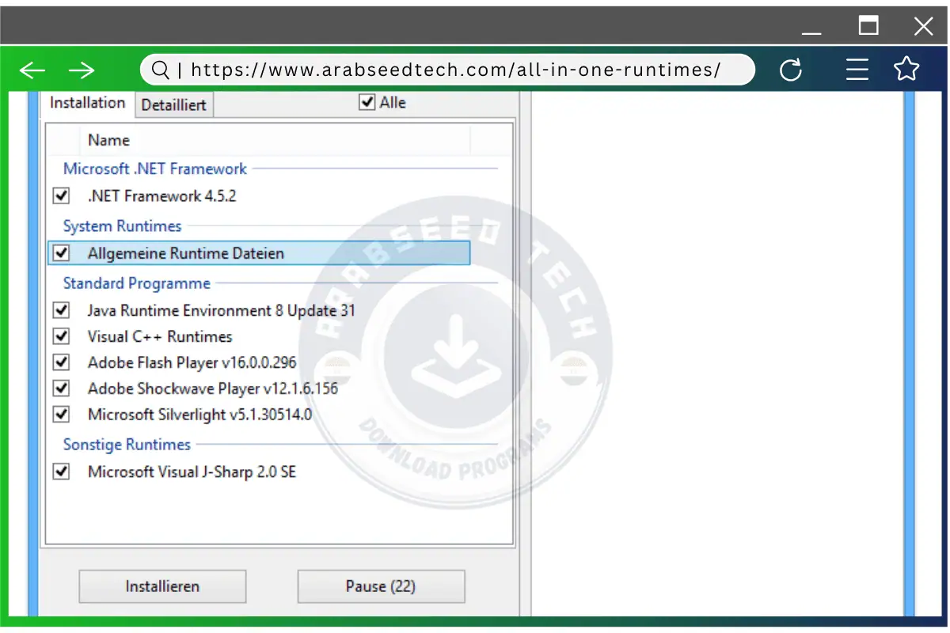Image resolution: width=950 pixels, height=633 pixels.
Task: Uncheck Java Runtime Environment 8 Update 31
Action: click(61, 310)
